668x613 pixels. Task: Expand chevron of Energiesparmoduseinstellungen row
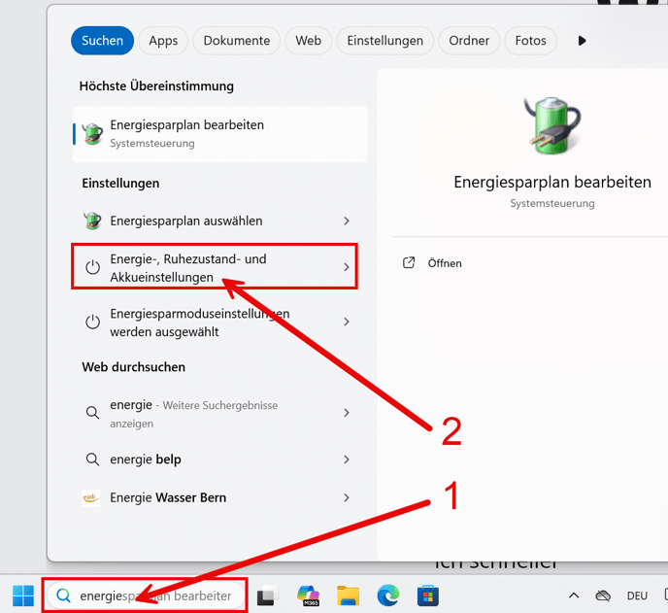(x=347, y=322)
